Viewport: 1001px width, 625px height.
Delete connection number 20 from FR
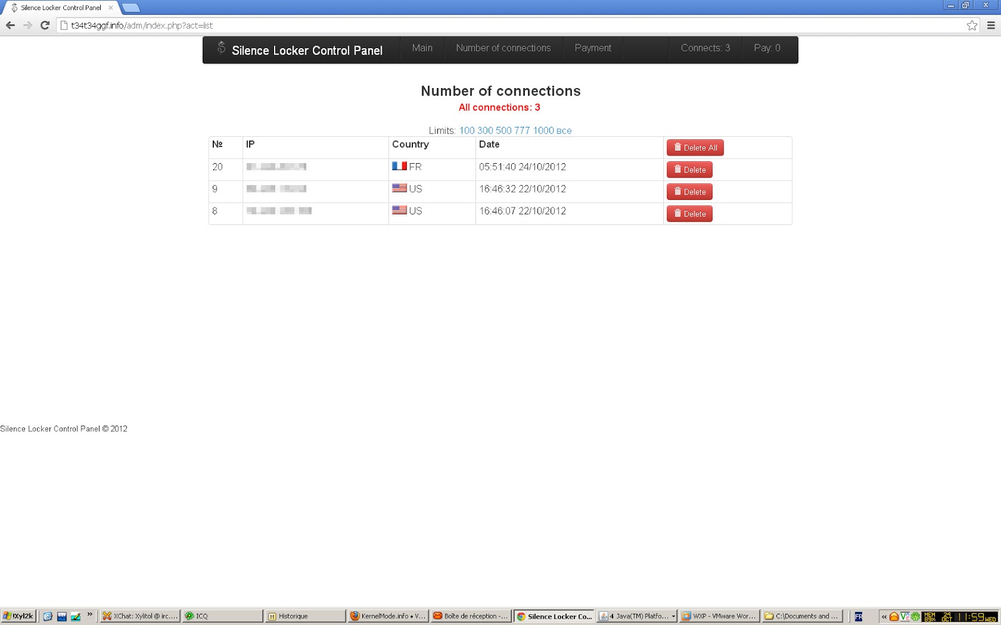click(689, 170)
